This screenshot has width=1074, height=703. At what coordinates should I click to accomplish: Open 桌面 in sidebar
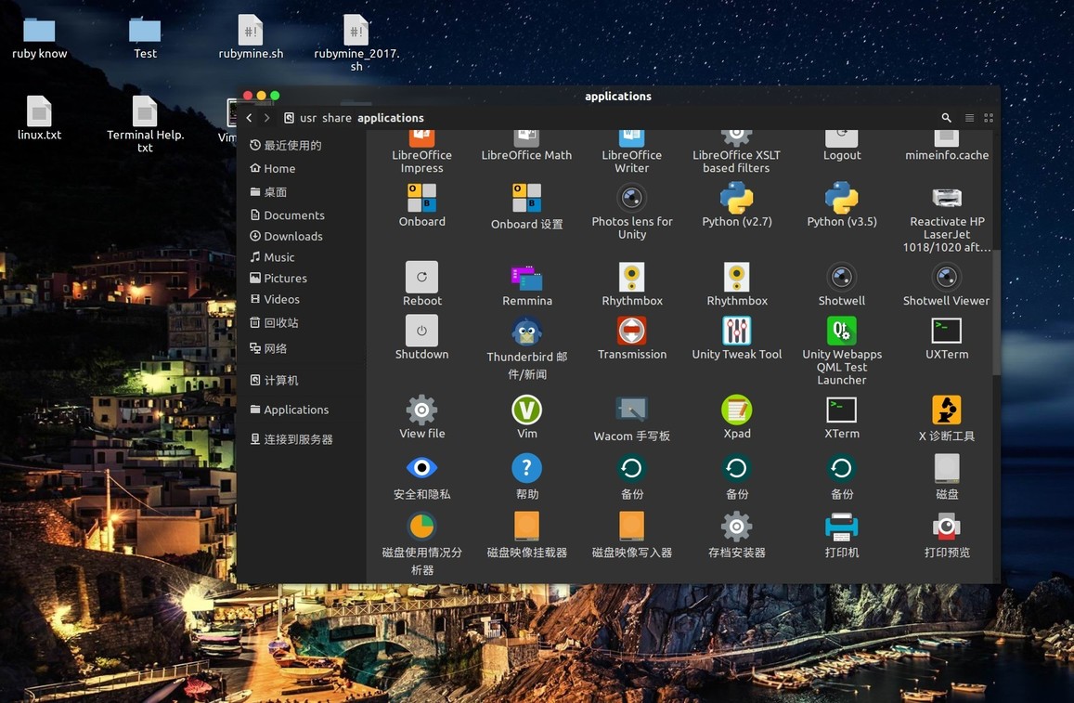tap(268, 192)
